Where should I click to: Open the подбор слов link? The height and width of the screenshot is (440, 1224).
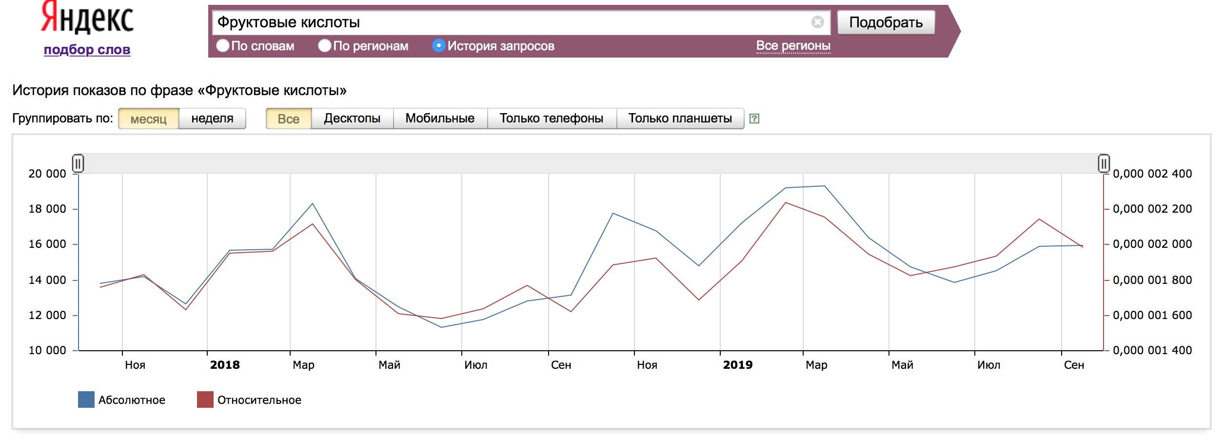87,50
